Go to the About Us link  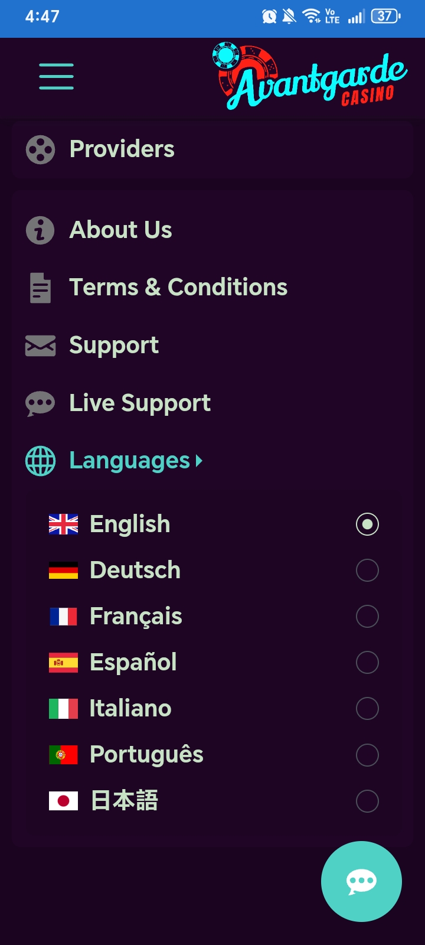pyautogui.click(x=121, y=230)
